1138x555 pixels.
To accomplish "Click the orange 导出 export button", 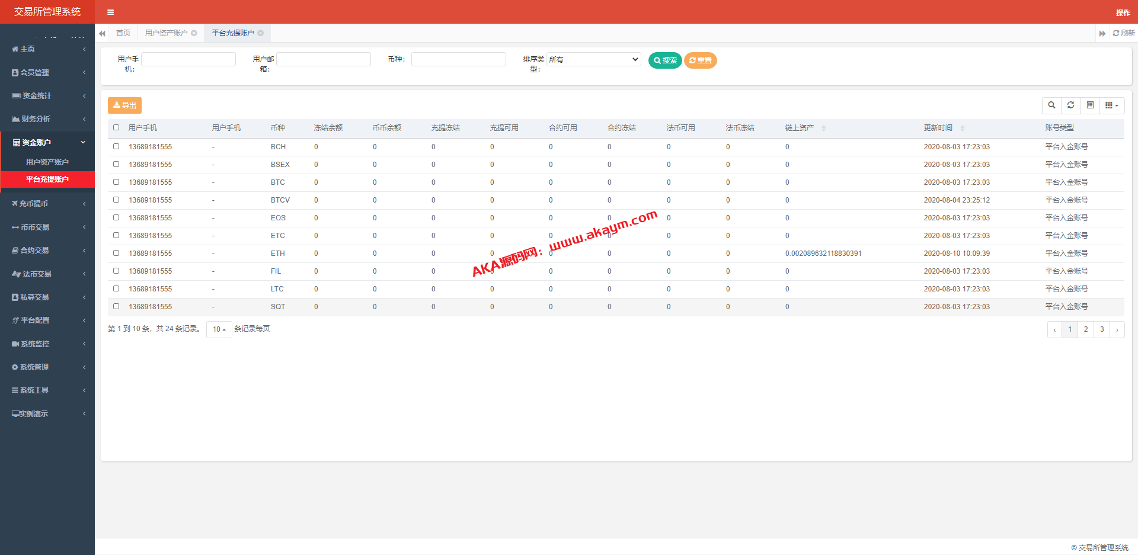I will coord(124,105).
